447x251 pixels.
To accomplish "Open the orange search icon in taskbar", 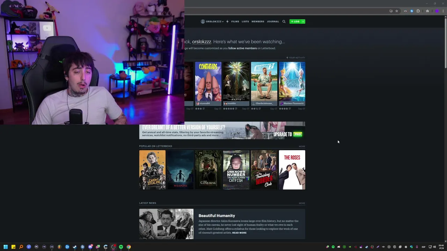I will point(21,247).
